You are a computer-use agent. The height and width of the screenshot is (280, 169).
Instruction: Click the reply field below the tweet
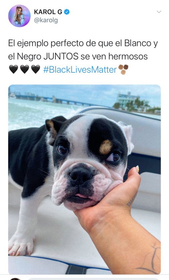[93, 279]
